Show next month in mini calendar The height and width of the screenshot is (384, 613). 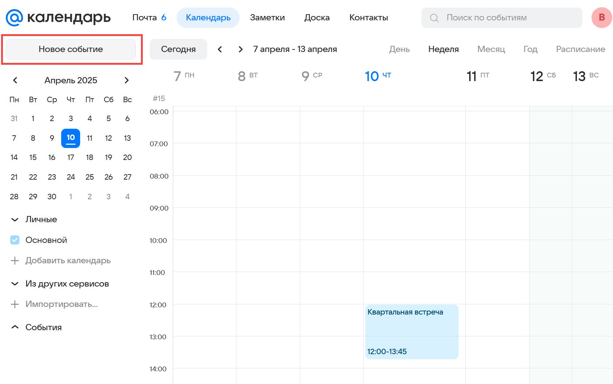[126, 80]
